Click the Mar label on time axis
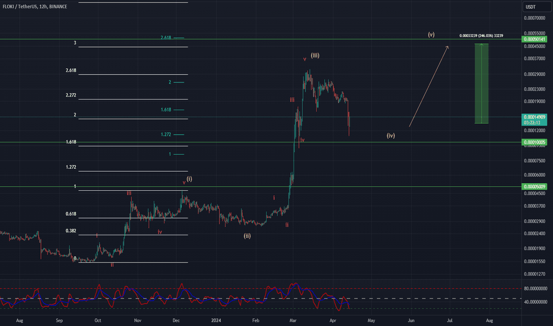 [293, 320]
